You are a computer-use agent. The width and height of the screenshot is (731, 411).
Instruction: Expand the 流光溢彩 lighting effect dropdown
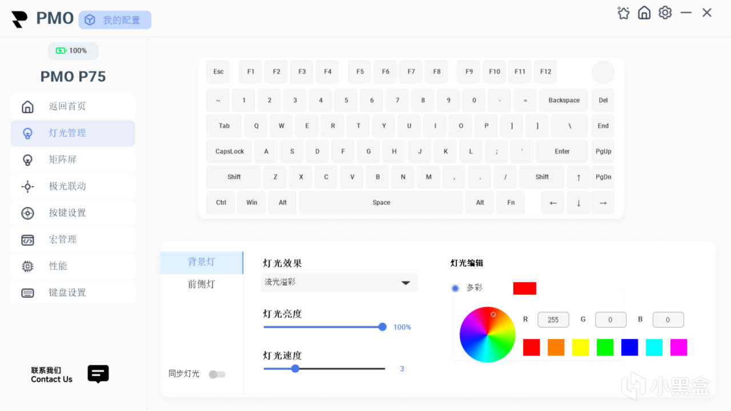click(339, 283)
